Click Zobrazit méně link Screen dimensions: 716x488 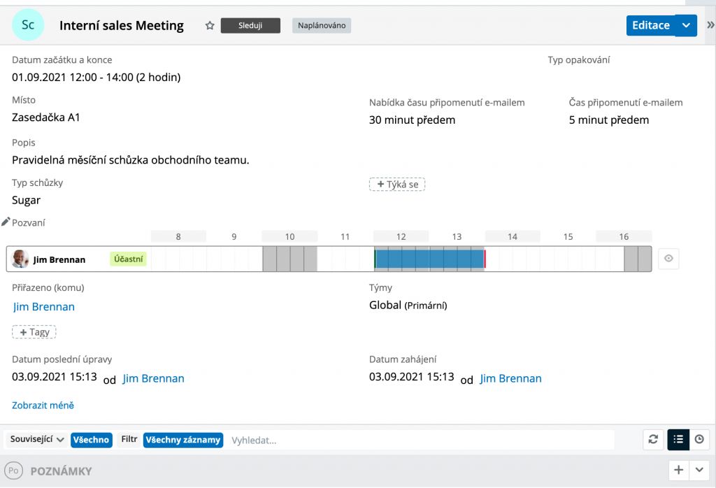[43, 406]
